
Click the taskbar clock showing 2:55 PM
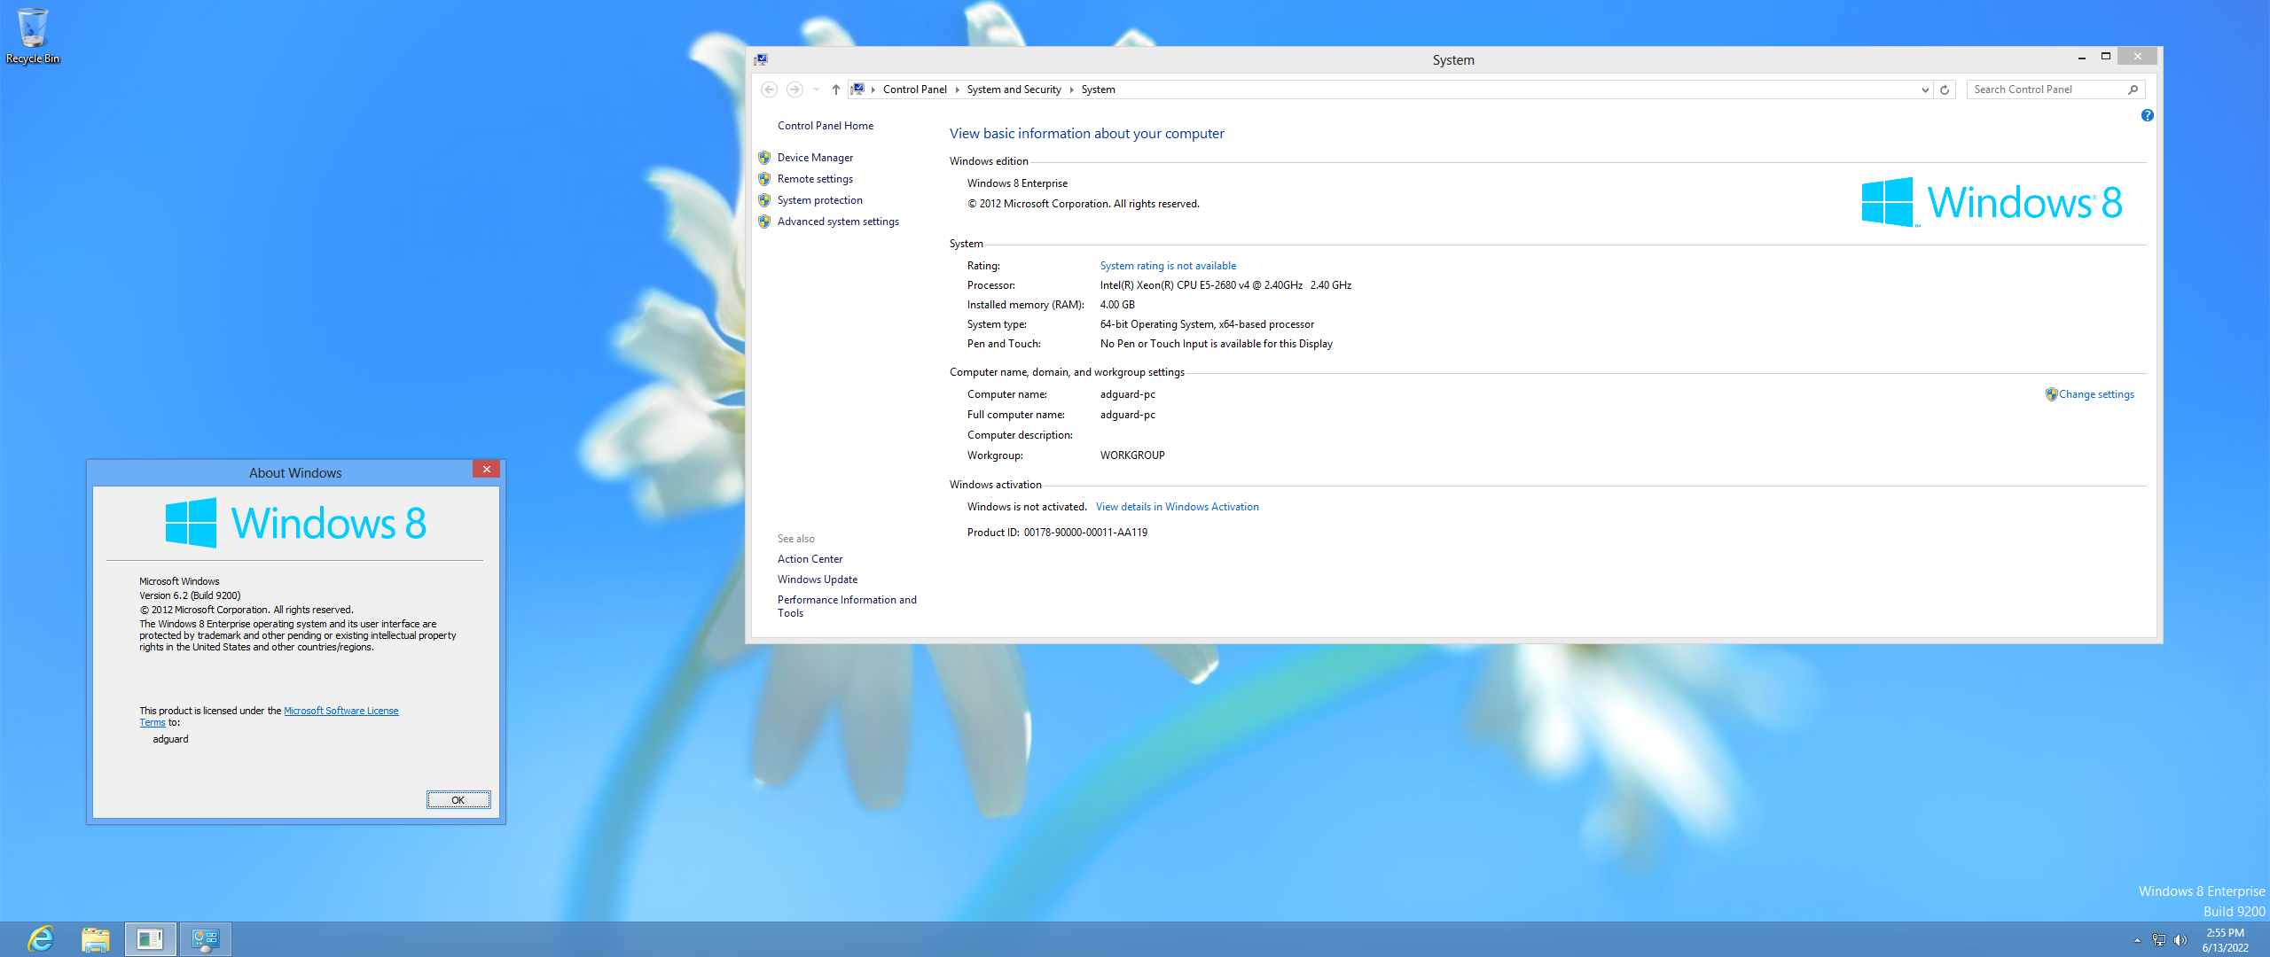point(2225,940)
